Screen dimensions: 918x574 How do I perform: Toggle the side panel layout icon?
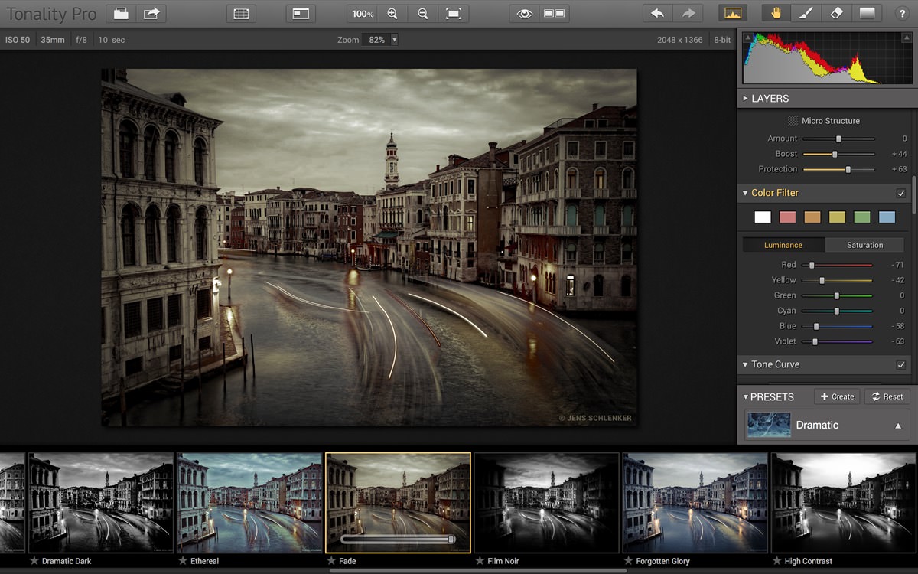coord(301,13)
